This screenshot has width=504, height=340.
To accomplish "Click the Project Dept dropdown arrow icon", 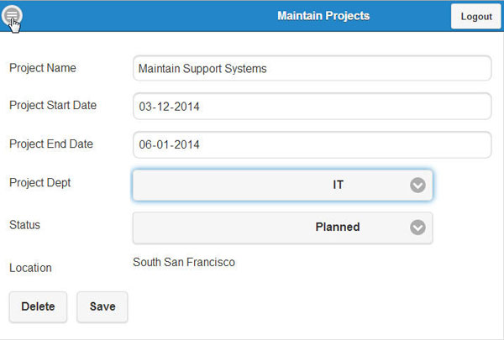I will pyautogui.click(x=417, y=186).
